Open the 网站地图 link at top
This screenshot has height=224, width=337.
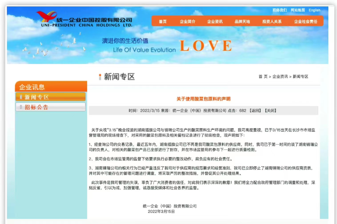298,10
